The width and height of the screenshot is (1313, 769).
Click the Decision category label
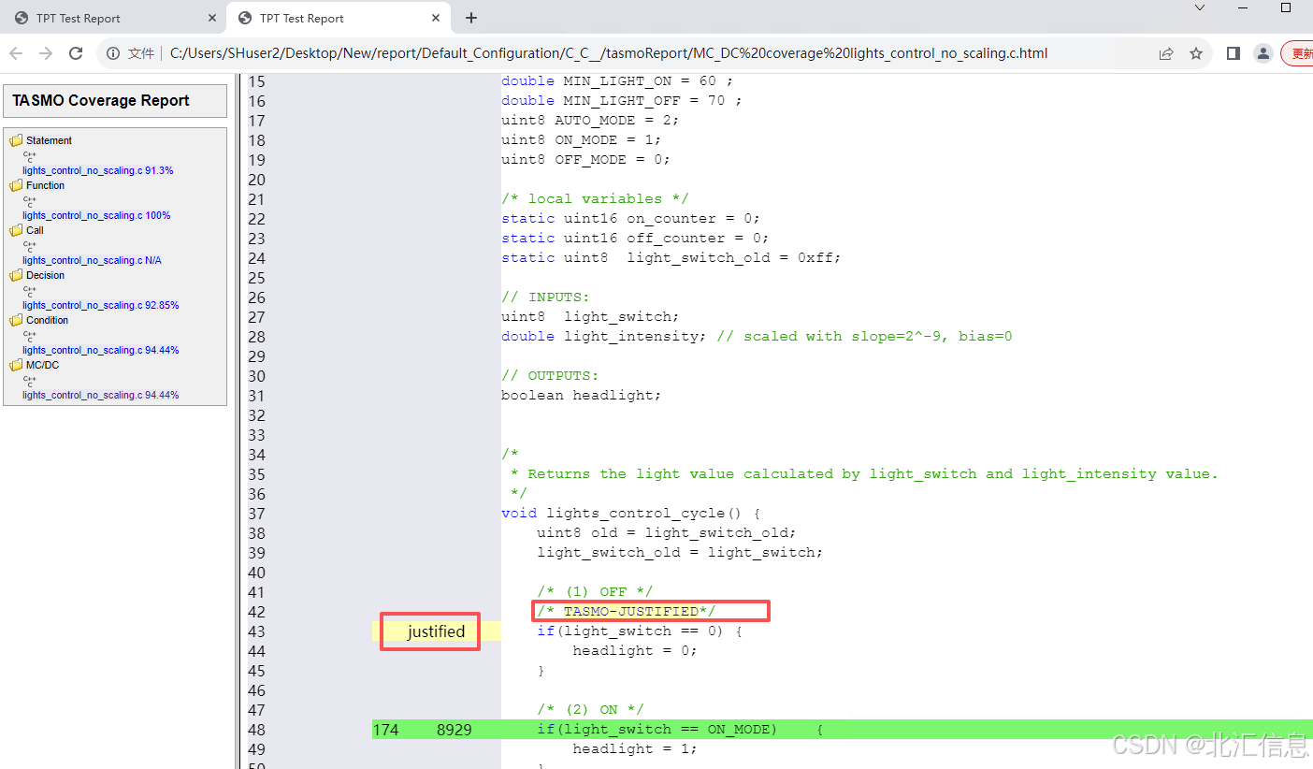[x=46, y=275]
